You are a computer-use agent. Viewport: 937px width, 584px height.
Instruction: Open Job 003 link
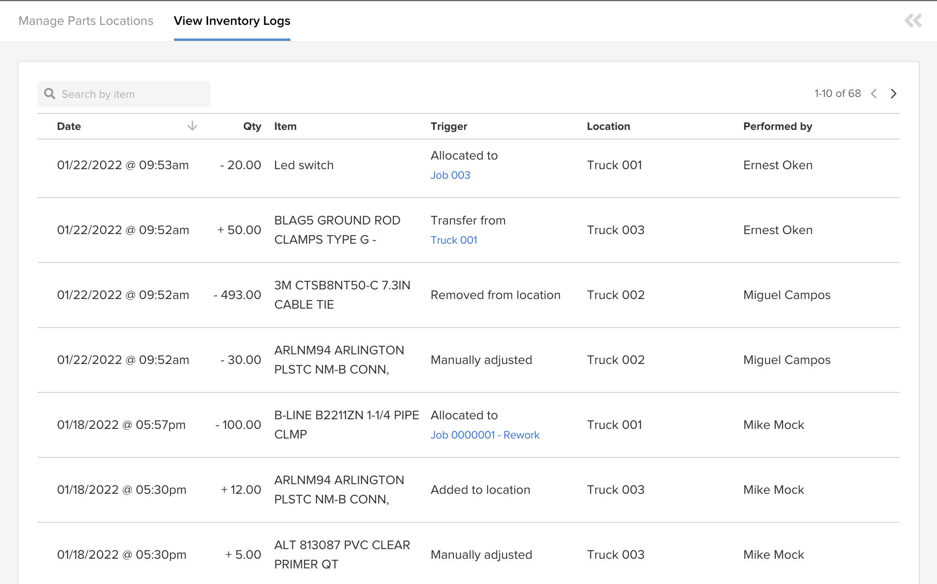450,175
